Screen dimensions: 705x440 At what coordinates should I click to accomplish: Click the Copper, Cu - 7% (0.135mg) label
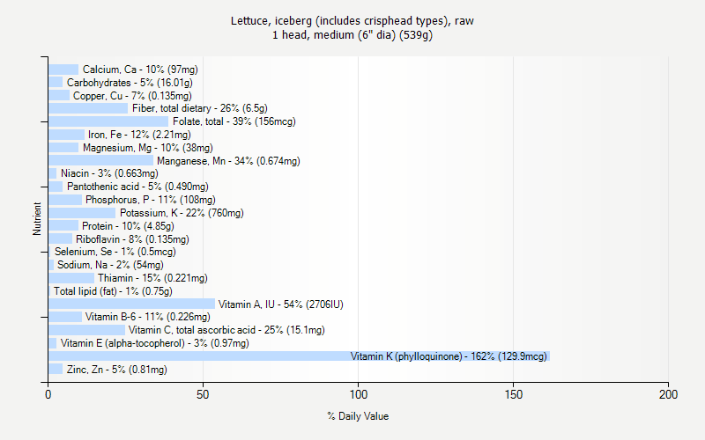click(133, 96)
